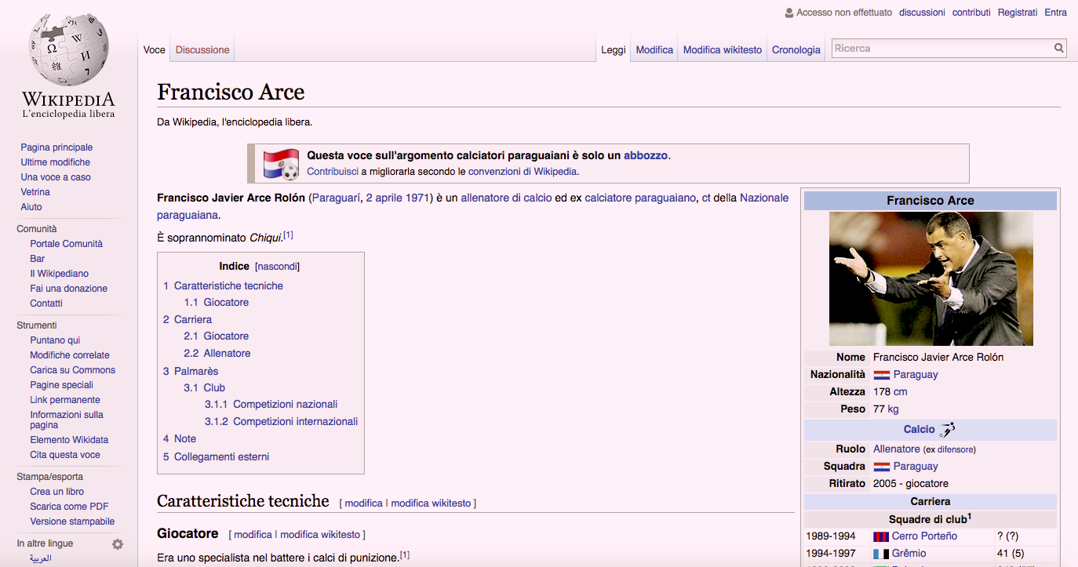The image size is (1078, 567).
Task: Open the abbozzo link in stub notice
Action: (x=646, y=155)
